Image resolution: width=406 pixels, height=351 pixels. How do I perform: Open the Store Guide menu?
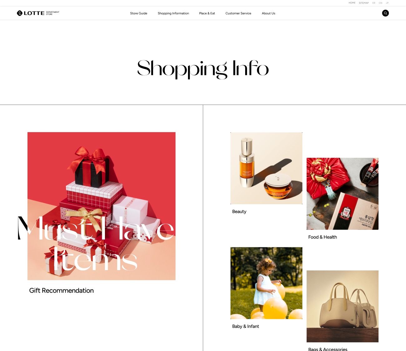pyautogui.click(x=139, y=13)
